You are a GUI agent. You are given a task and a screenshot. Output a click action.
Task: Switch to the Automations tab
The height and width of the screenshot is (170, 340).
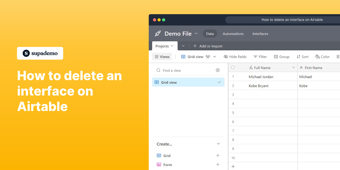pos(233,34)
